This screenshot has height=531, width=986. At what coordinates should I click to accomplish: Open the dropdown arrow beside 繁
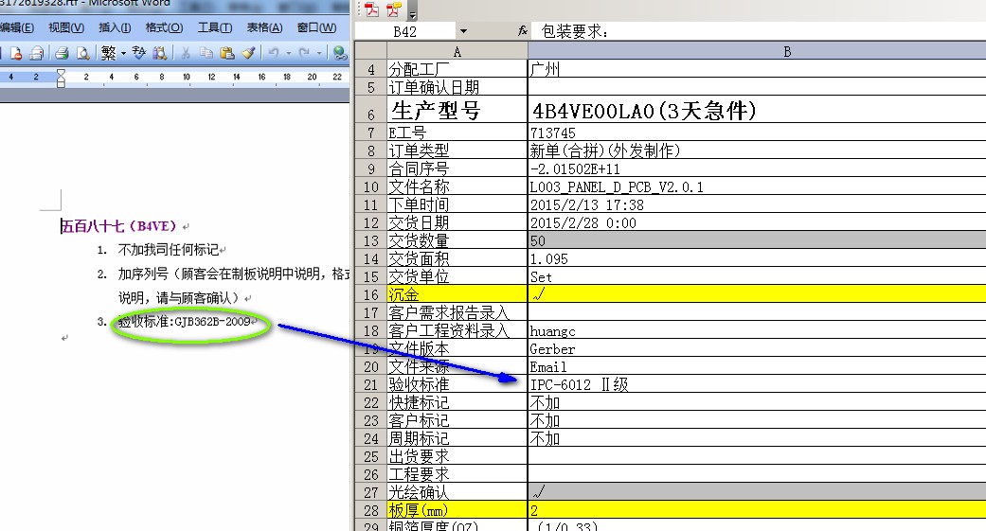click(123, 53)
